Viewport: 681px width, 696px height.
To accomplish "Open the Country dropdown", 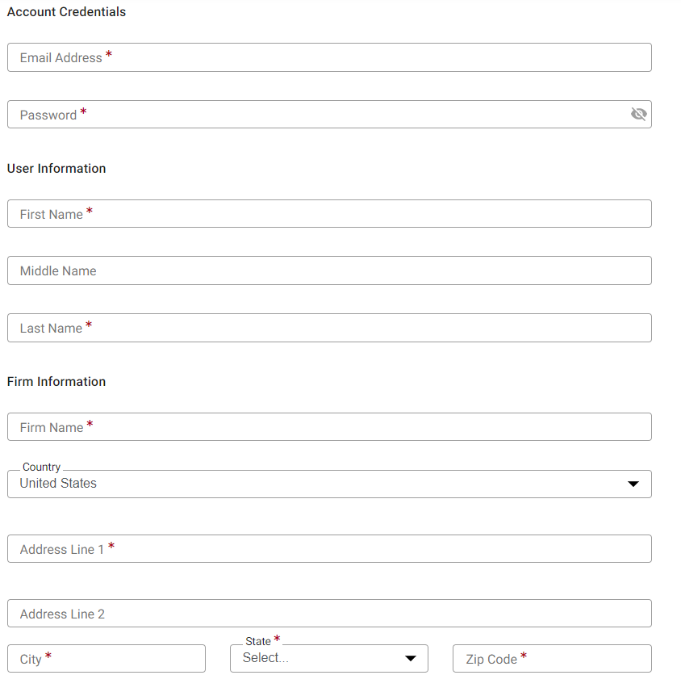I will tap(329, 483).
